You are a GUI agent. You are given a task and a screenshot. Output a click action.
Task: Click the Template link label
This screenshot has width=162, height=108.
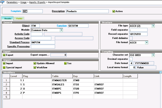click(15, 11)
